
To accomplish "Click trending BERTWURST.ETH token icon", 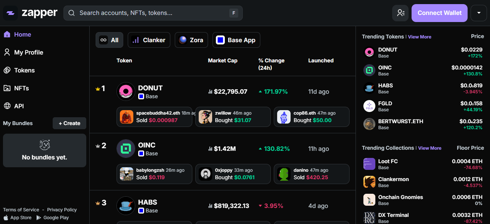I will [369, 124].
